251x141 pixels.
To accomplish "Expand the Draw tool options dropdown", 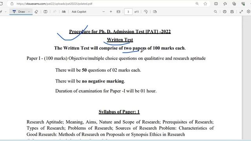I will pos(29,12).
